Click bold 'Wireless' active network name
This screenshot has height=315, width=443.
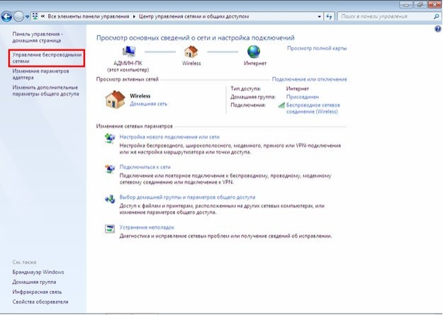point(140,96)
